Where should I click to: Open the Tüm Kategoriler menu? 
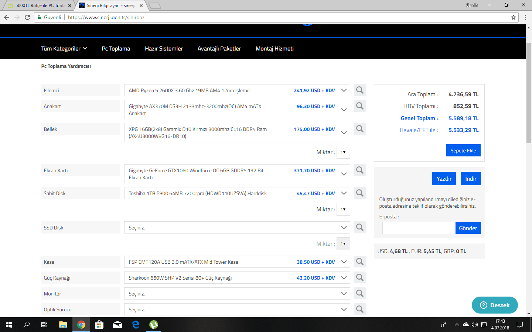pyautogui.click(x=64, y=48)
